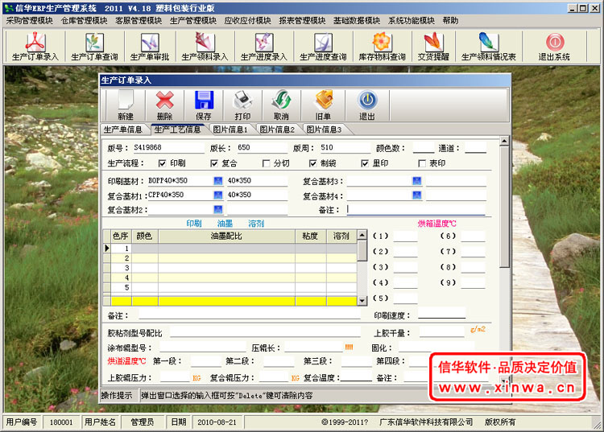Open the 客服管理模块 menu
Screen dimensions: 604x432
point(139,20)
